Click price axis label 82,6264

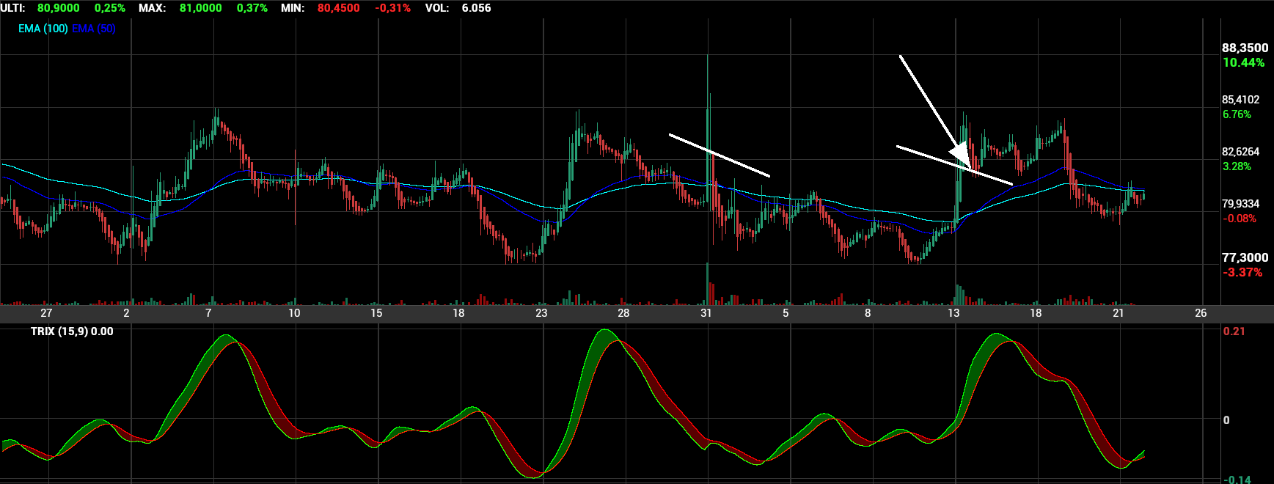[1240, 152]
